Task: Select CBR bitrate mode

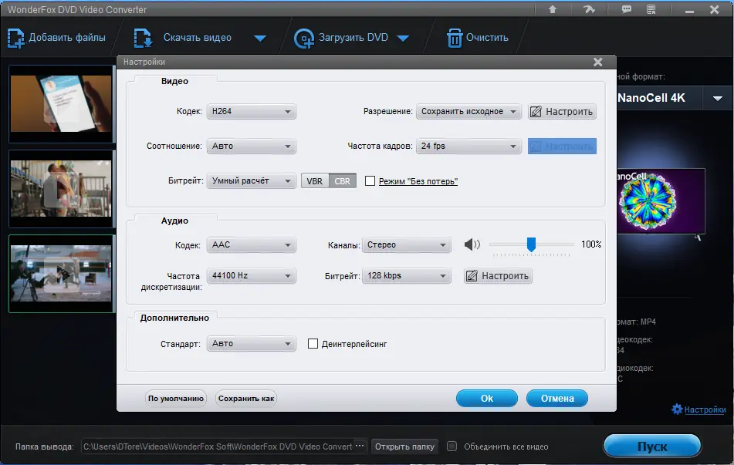Action: 342,181
